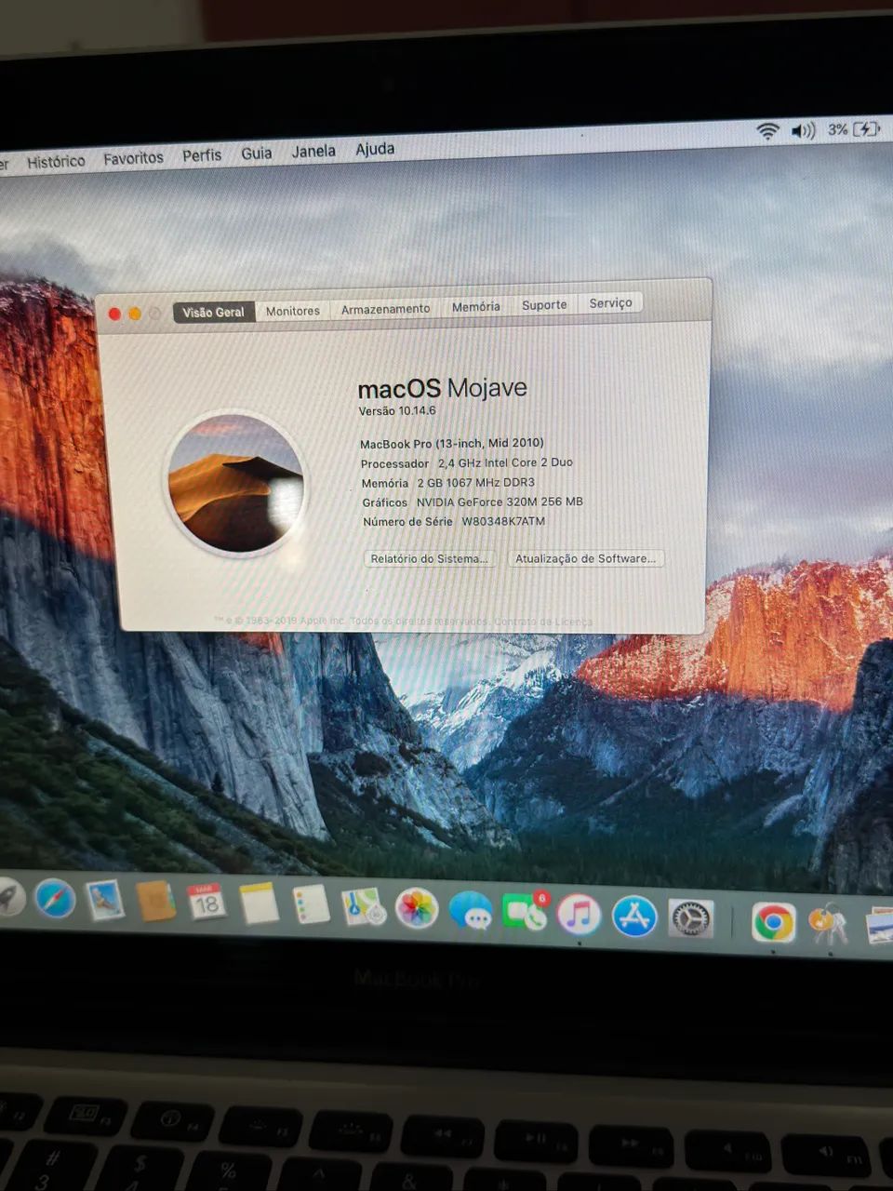The image size is (893, 1191).
Task: Open the Janela menu
Action: coord(313,151)
